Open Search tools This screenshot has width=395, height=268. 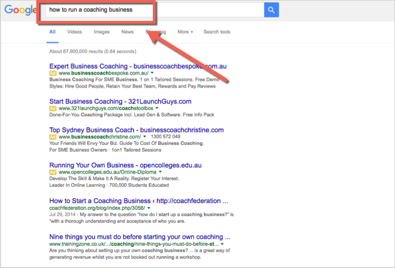(x=217, y=32)
